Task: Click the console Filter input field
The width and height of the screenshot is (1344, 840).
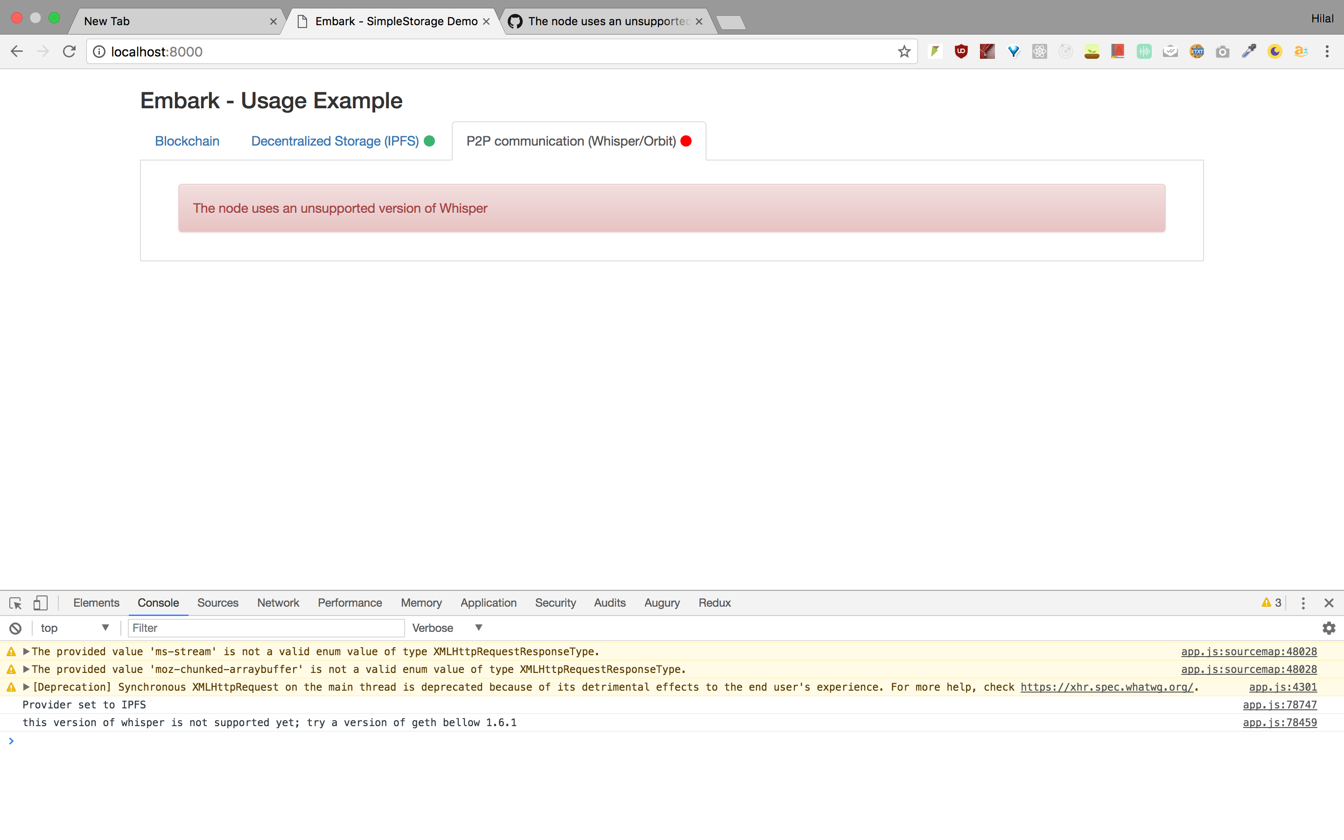Action: click(x=266, y=628)
